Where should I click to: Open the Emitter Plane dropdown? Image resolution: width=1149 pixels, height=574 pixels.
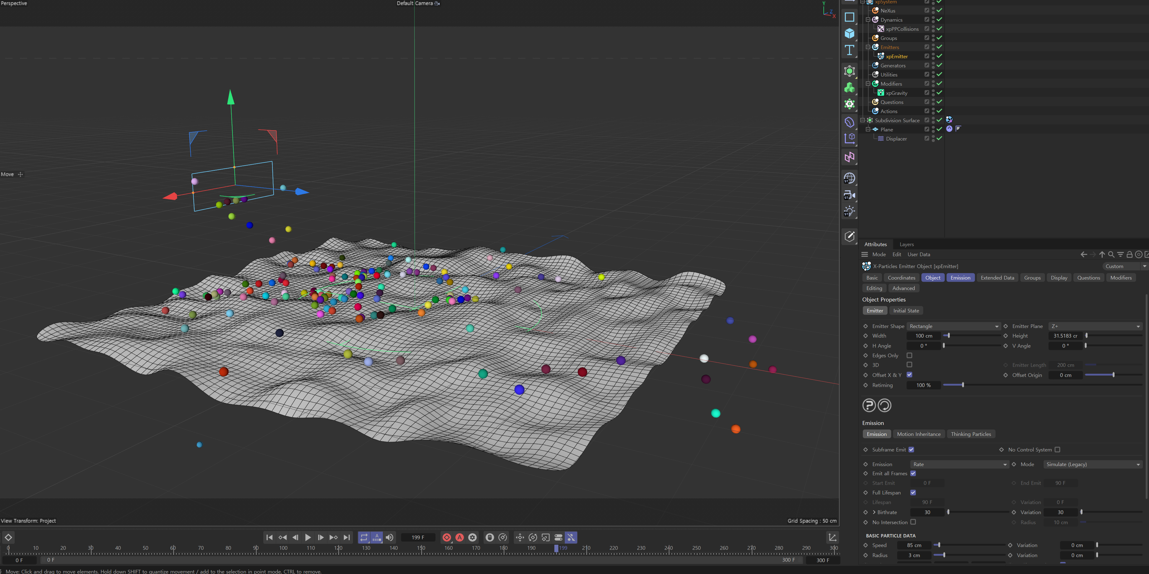(x=1096, y=326)
